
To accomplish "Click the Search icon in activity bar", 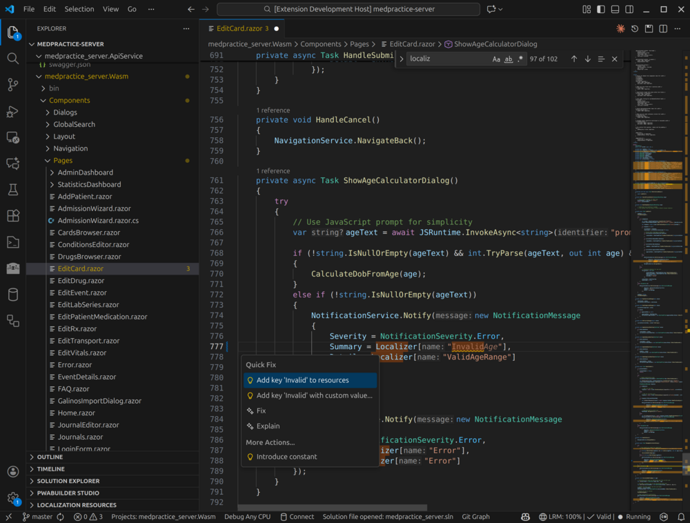I will coord(12,58).
